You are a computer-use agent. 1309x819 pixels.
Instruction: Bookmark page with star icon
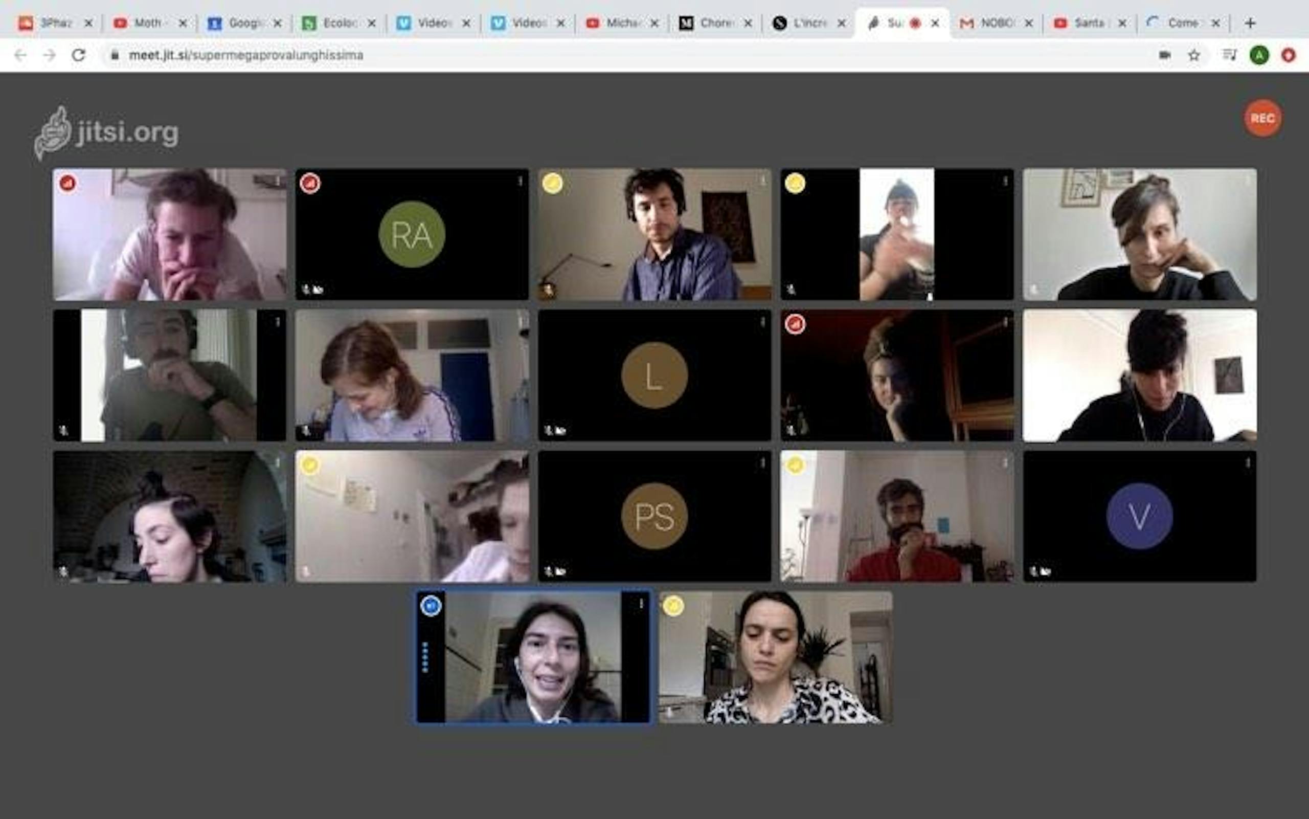click(x=1193, y=55)
